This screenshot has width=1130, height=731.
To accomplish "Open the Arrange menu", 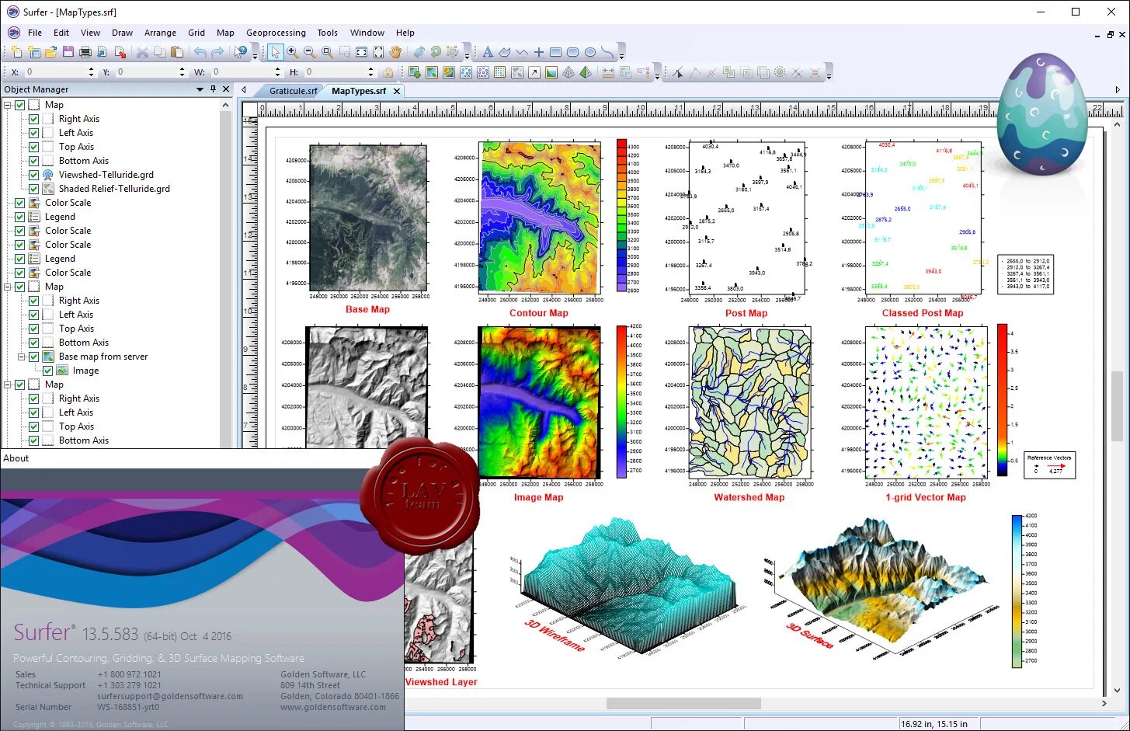I will [160, 33].
